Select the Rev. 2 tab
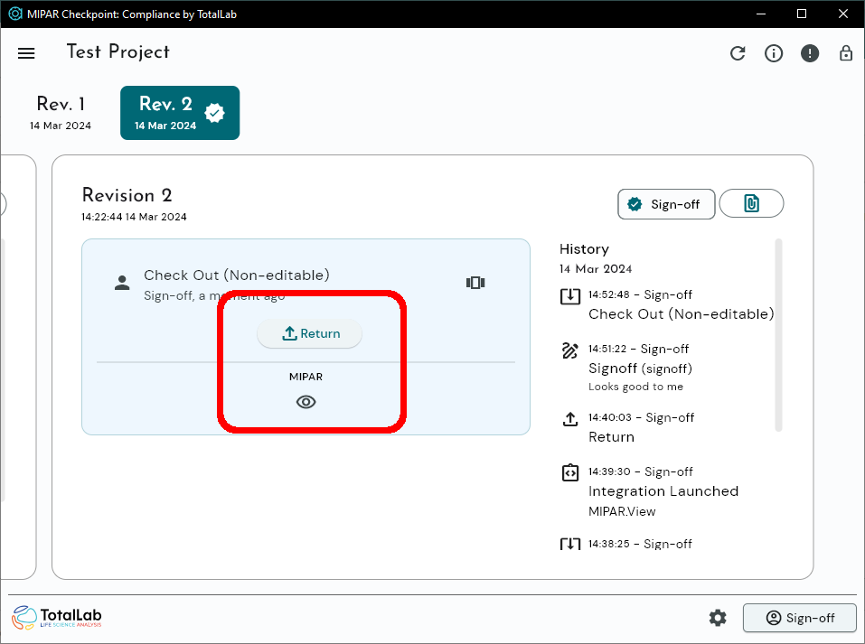Viewport: 865px width, 644px height. click(x=180, y=113)
